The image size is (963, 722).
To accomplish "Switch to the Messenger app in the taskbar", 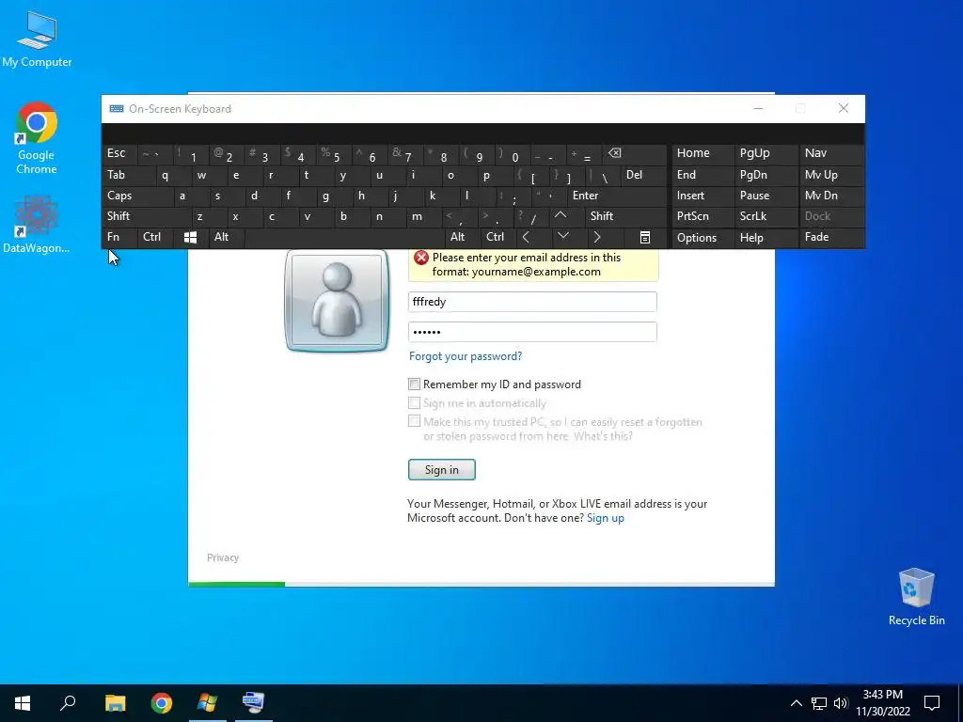I will pos(208,703).
